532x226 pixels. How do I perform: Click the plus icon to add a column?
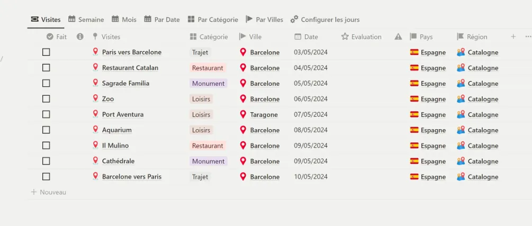513,37
